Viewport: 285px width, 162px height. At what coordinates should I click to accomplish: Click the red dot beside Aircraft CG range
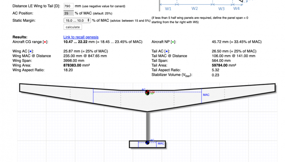pos(45,42)
